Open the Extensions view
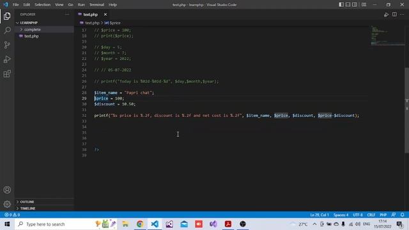The width and height of the screenshot is (409, 230). [7, 74]
